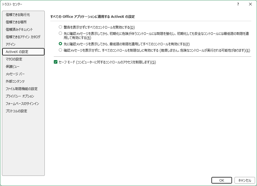Open メッセージ バー settings
This screenshot has height=186, width=257.
(x=23, y=74)
